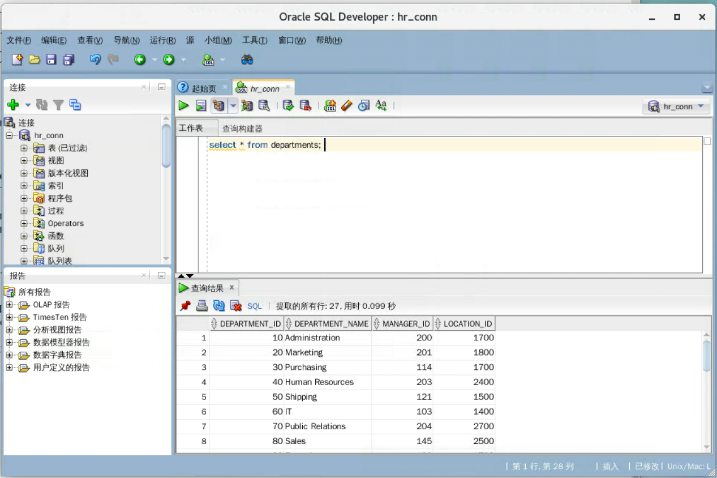Run script from worksheet toolbar

point(201,105)
